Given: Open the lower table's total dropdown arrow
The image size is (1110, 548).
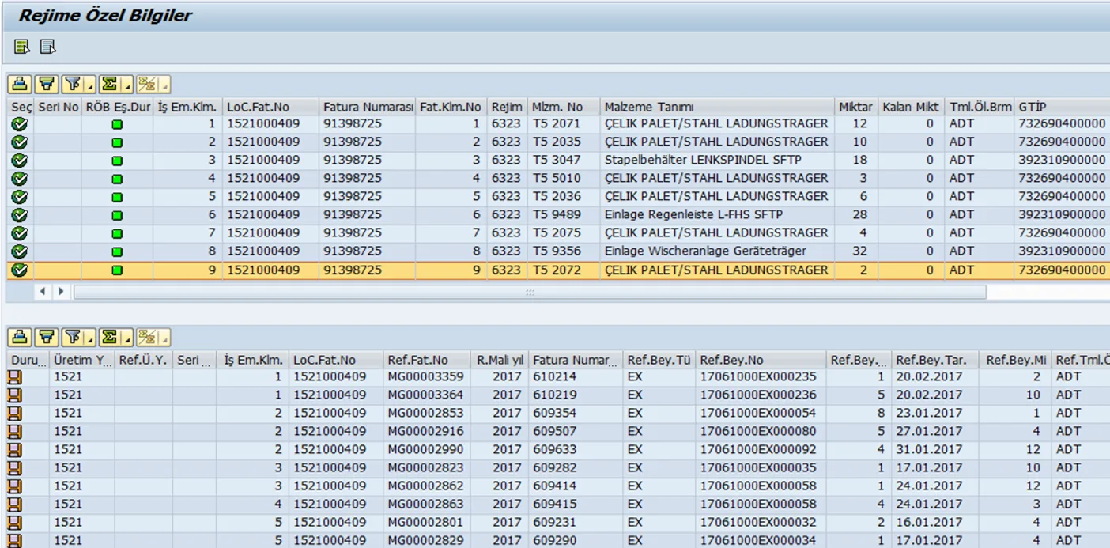Looking at the screenshot, I should point(127,338).
